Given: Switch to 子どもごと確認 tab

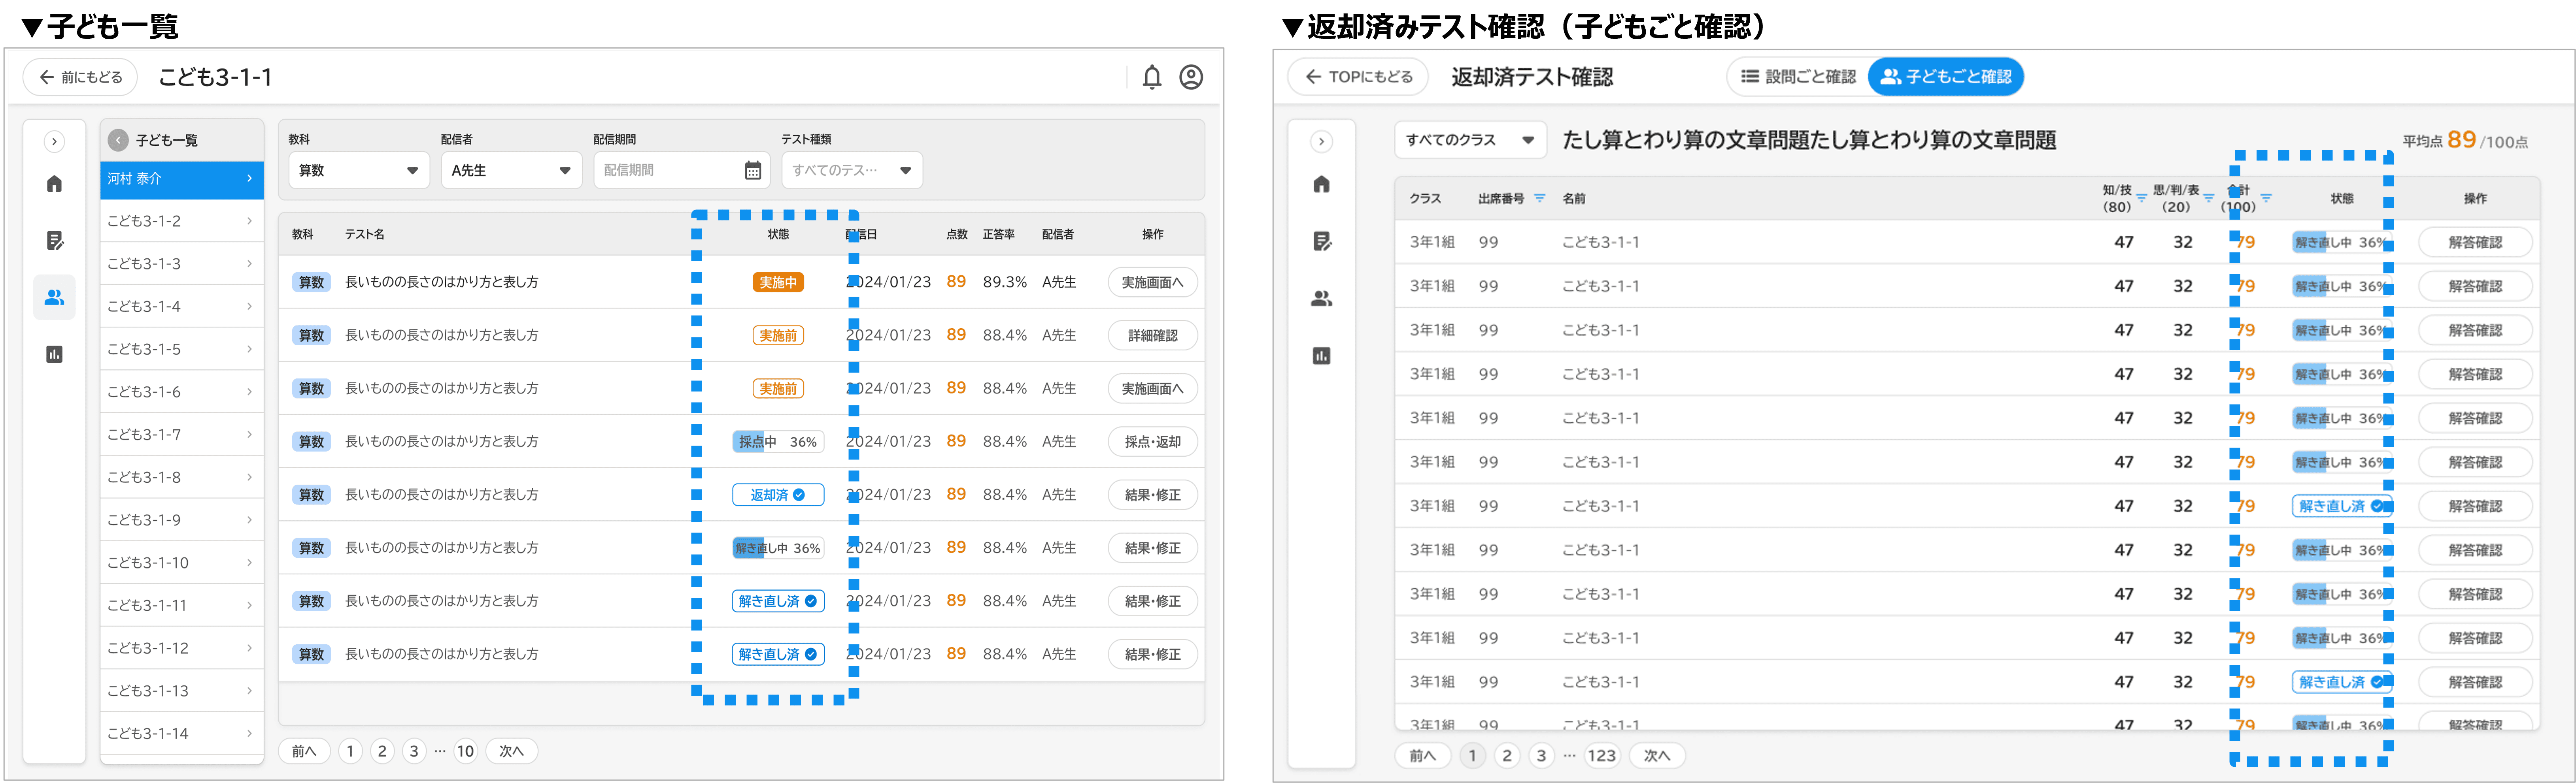Looking at the screenshot, I should click(1945, 77).
